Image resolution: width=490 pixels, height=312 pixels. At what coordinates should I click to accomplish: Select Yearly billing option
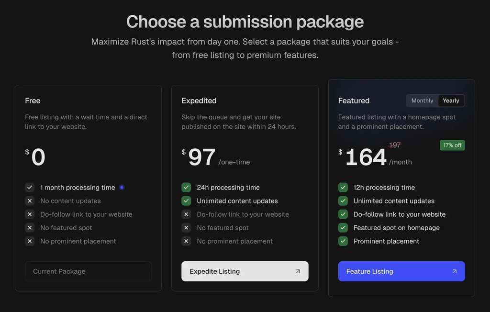point(451,100)
